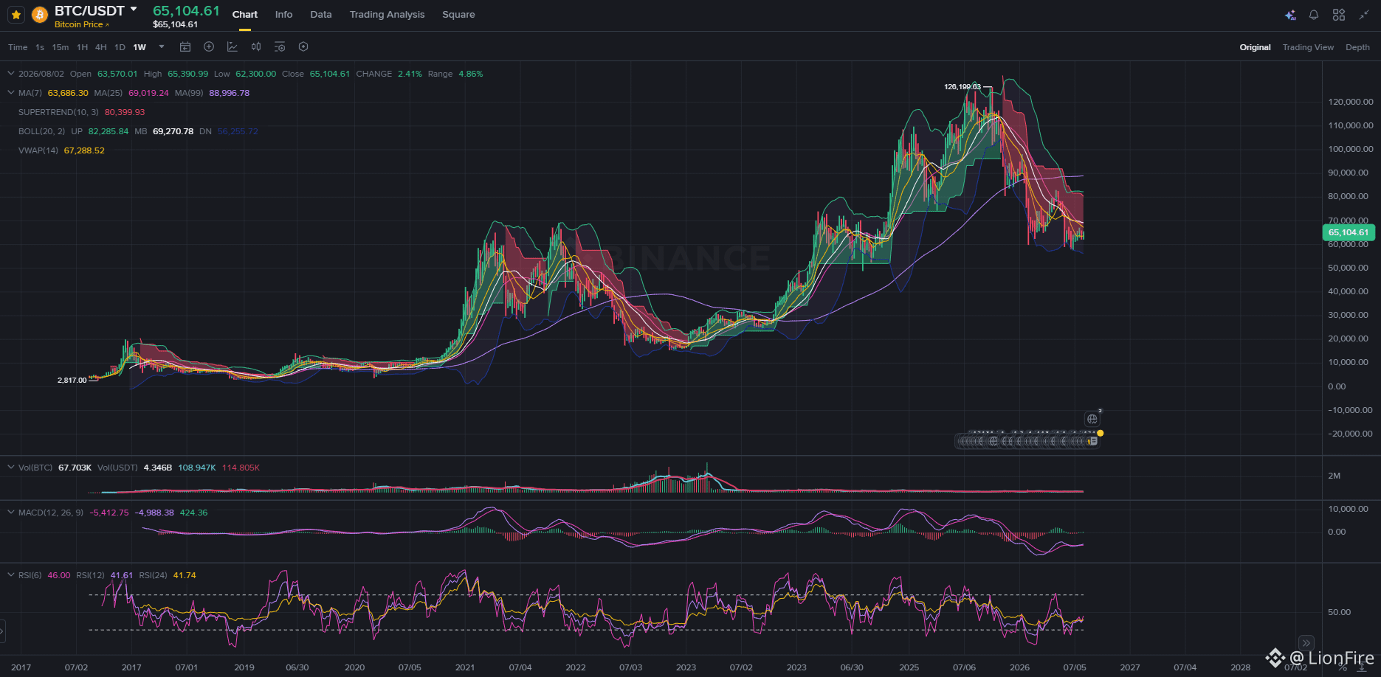The height and width of the screenshot is (677, 1381).
Task: Select the Time line chart interval
Action: [x=18, y=47]
